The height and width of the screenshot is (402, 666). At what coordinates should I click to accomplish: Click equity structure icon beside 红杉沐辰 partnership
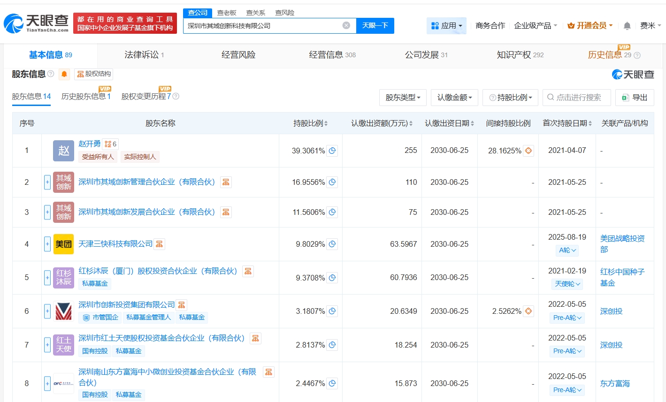(248, 271)
